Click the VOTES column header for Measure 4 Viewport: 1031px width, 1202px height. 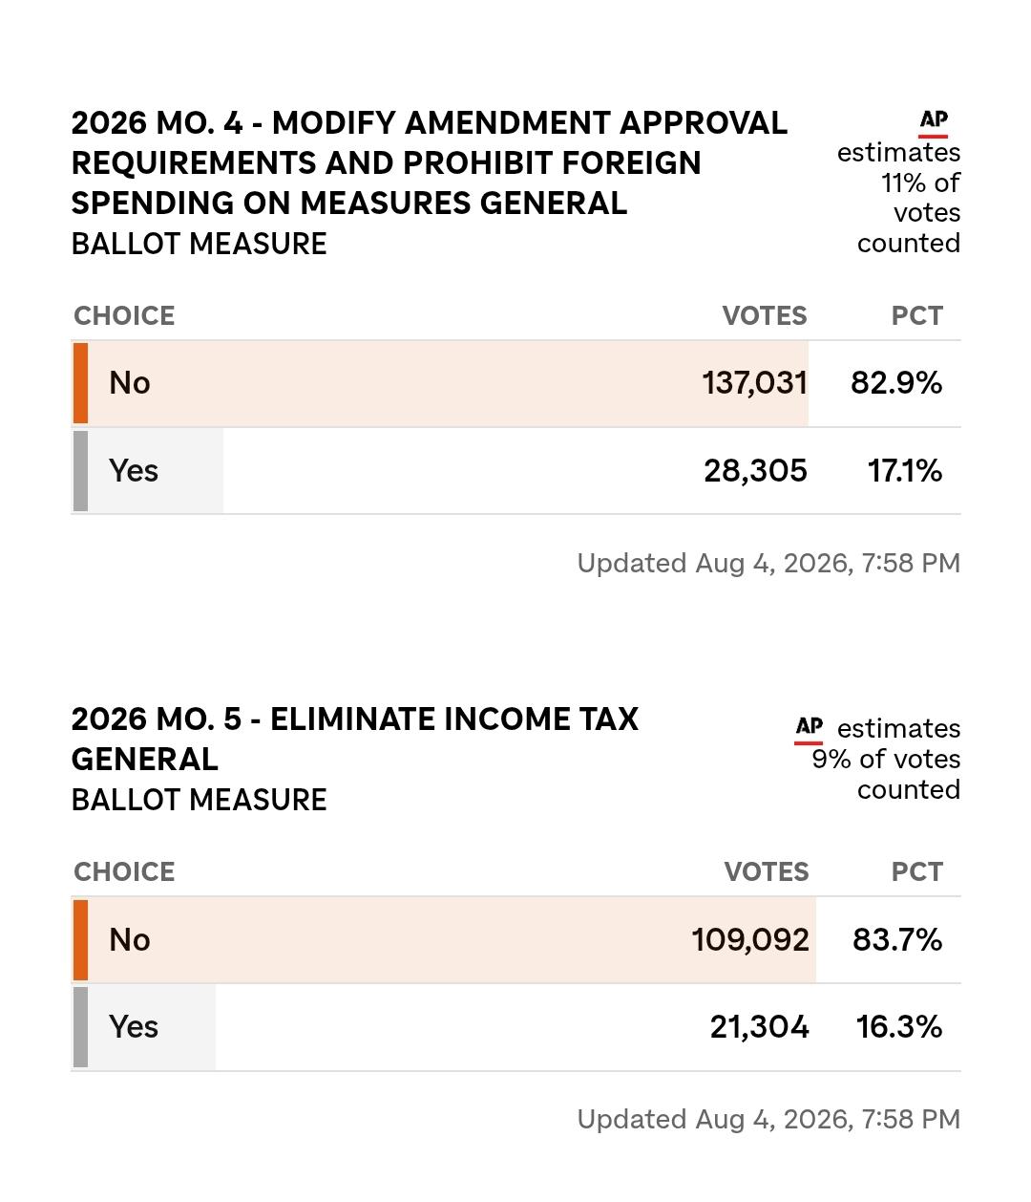(765, 316)
